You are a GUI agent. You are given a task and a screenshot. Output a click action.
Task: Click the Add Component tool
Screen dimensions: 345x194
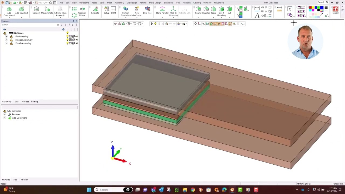(9, 12)
